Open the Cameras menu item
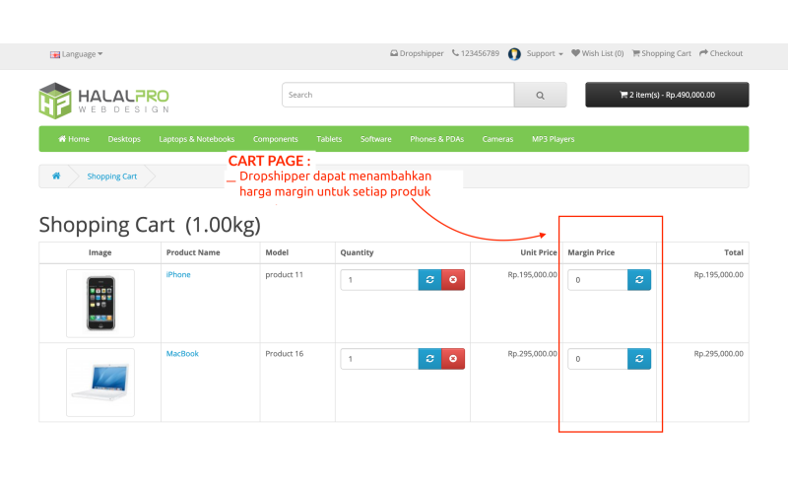 pyautogui.click(x=497, y=139)
